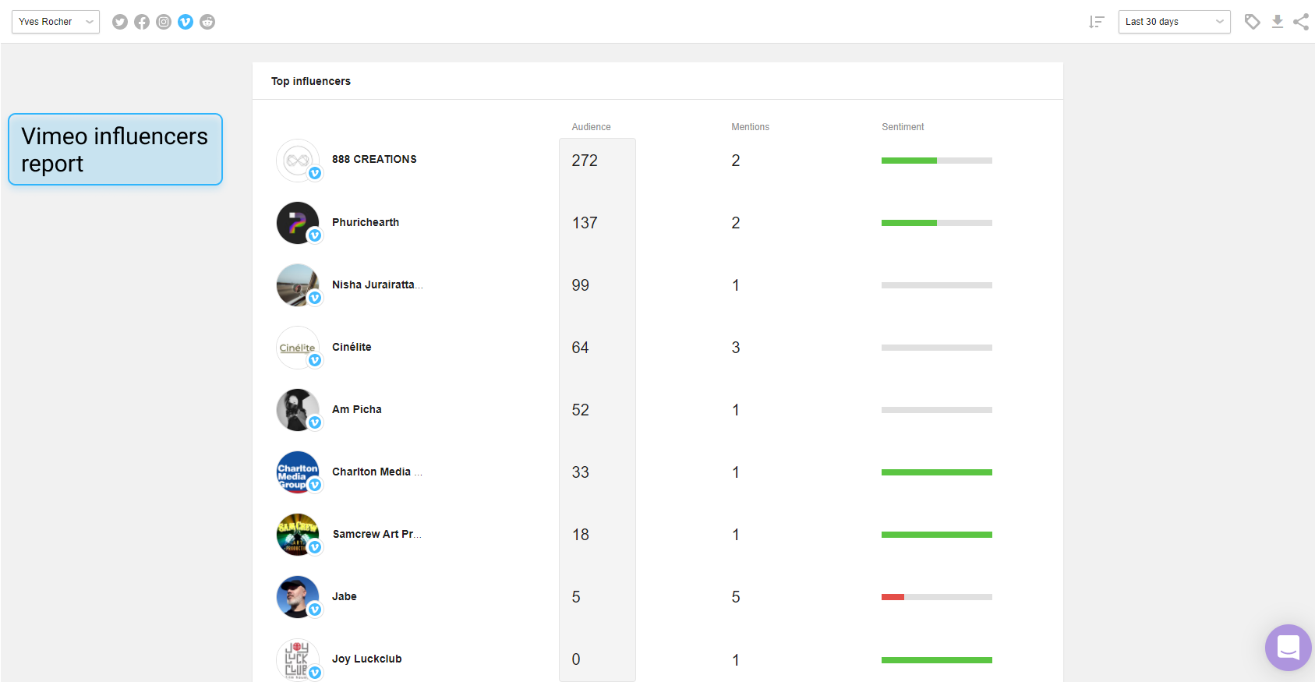This screenshot has height=682, width=1315.
Task: Share the report via the share icon
Action: coord(1301,22)
